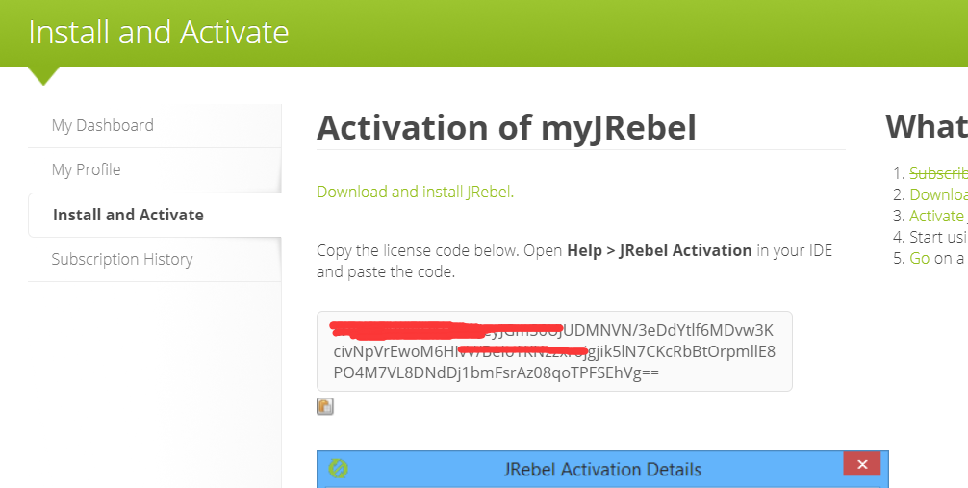968x488 pixels.
Task: Open the Download link in step 2
Action: 938,194
